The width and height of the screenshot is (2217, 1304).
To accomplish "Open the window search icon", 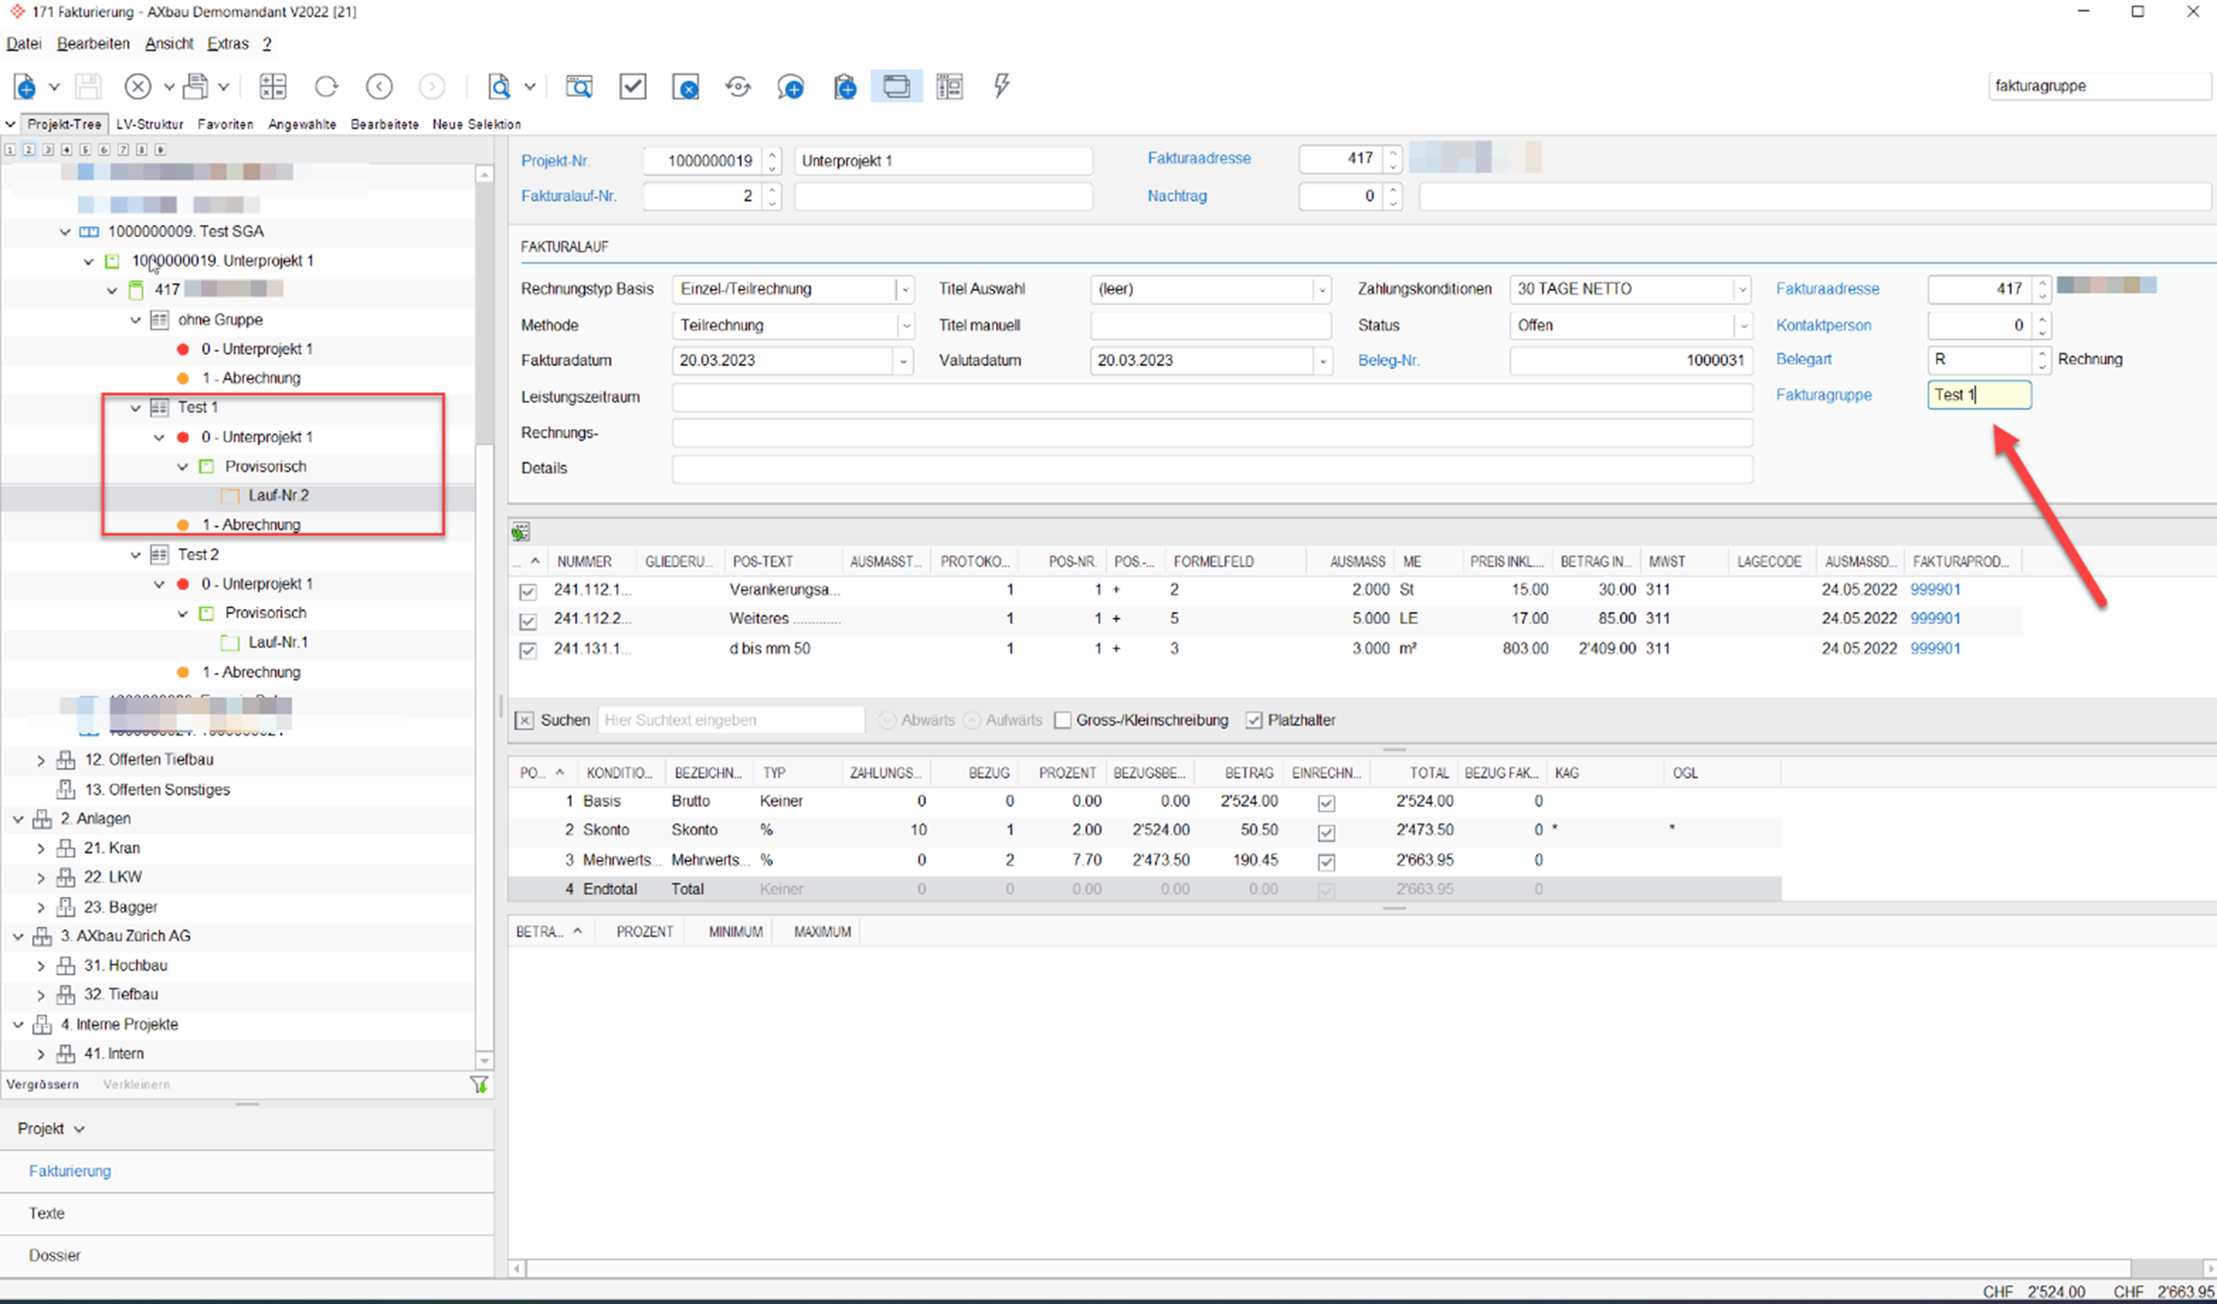I will tap(579, 86).
